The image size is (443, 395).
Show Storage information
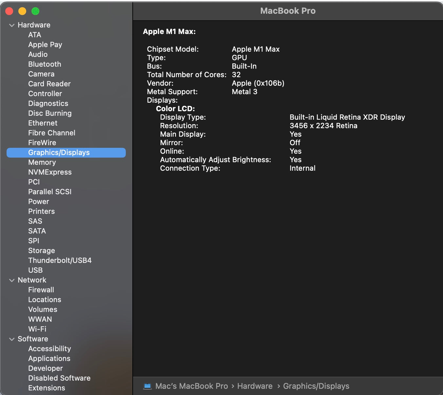coord(42,251)
